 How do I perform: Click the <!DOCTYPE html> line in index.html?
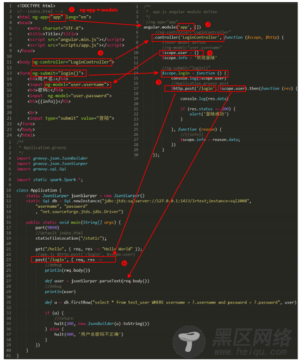pyautogui.click(x=36, y=5)
